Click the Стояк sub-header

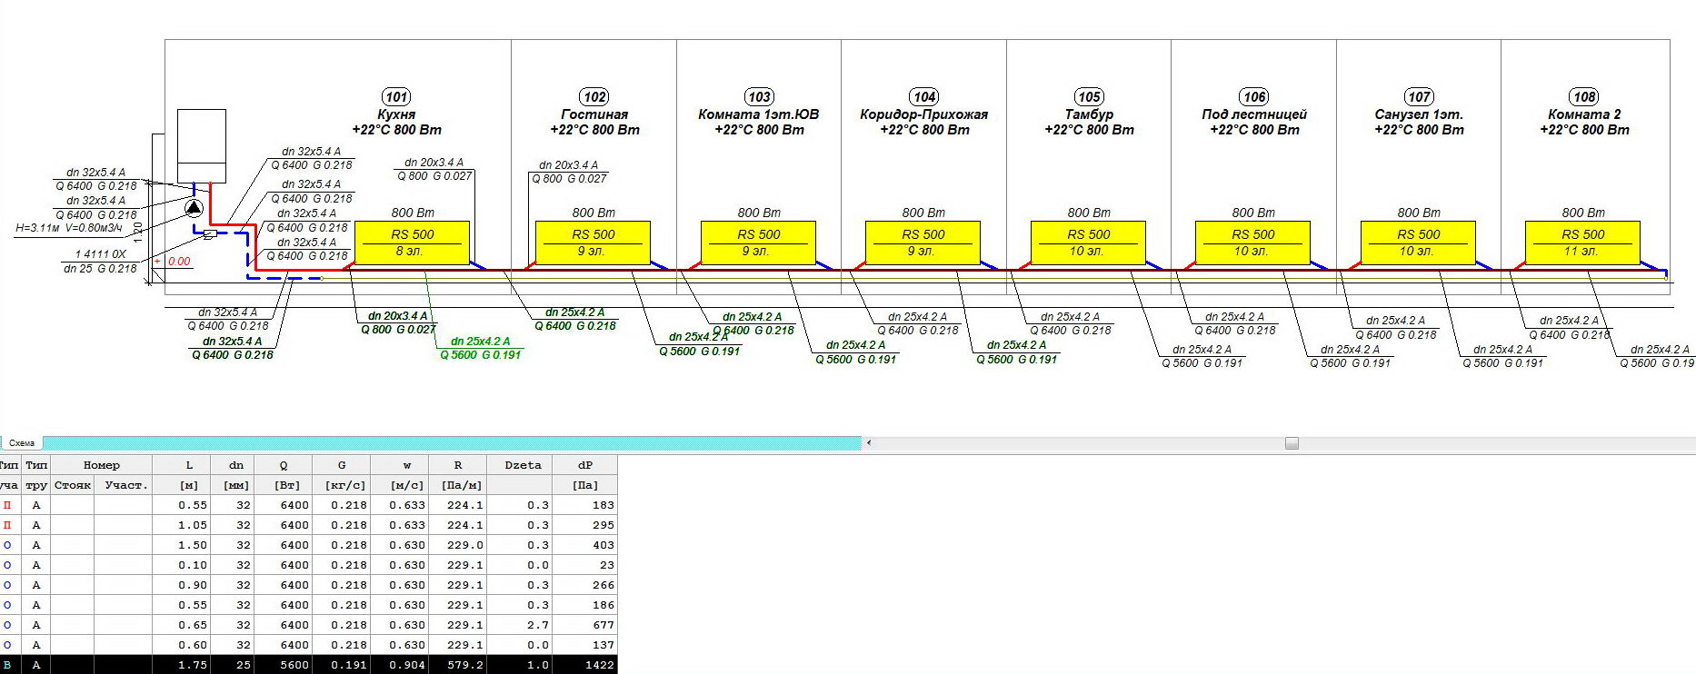pos(73,485)
